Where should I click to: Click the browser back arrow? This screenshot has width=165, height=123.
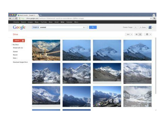point(10,19)
